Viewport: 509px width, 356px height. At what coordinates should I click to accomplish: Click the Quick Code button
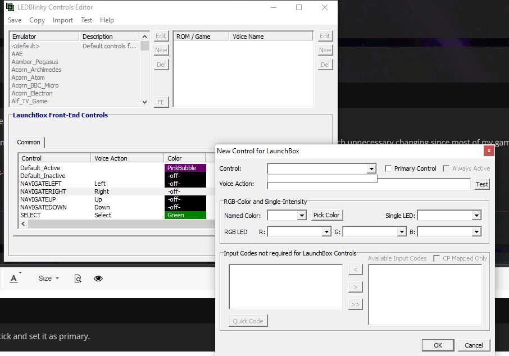coord(248,321)
